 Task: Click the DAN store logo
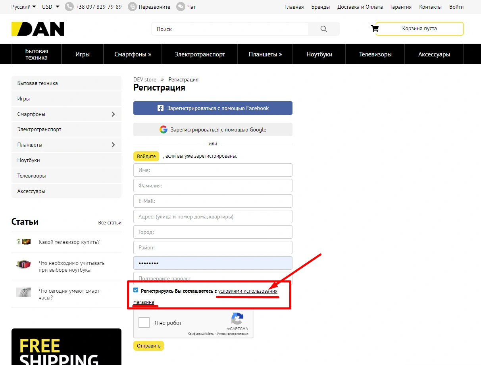click(x=38, y=29)
